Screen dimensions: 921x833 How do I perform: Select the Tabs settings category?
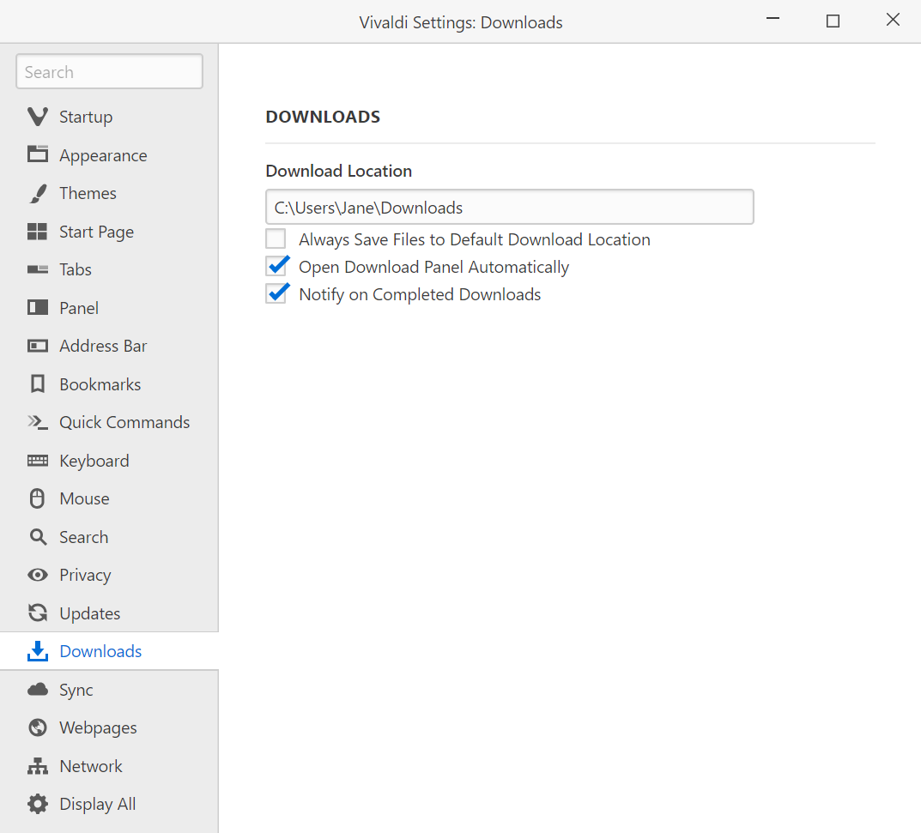[x=76, y=269]
